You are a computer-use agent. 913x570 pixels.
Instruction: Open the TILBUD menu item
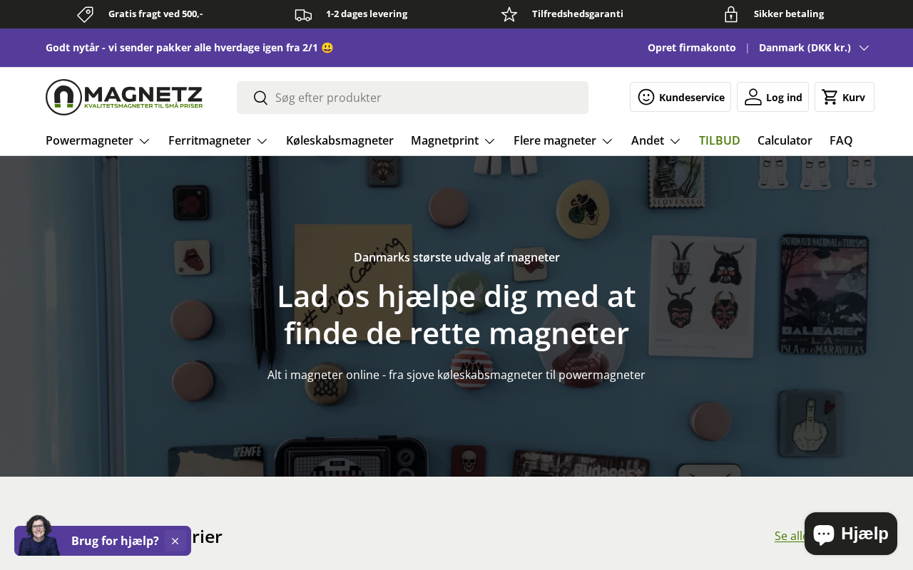click(x=720, y=140)
